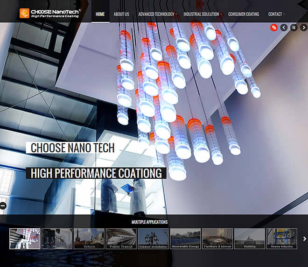308x267 pixels.
Task: Click the minus collapse icon at left edge
Action: pyautogui.click(x=3, y=206)
